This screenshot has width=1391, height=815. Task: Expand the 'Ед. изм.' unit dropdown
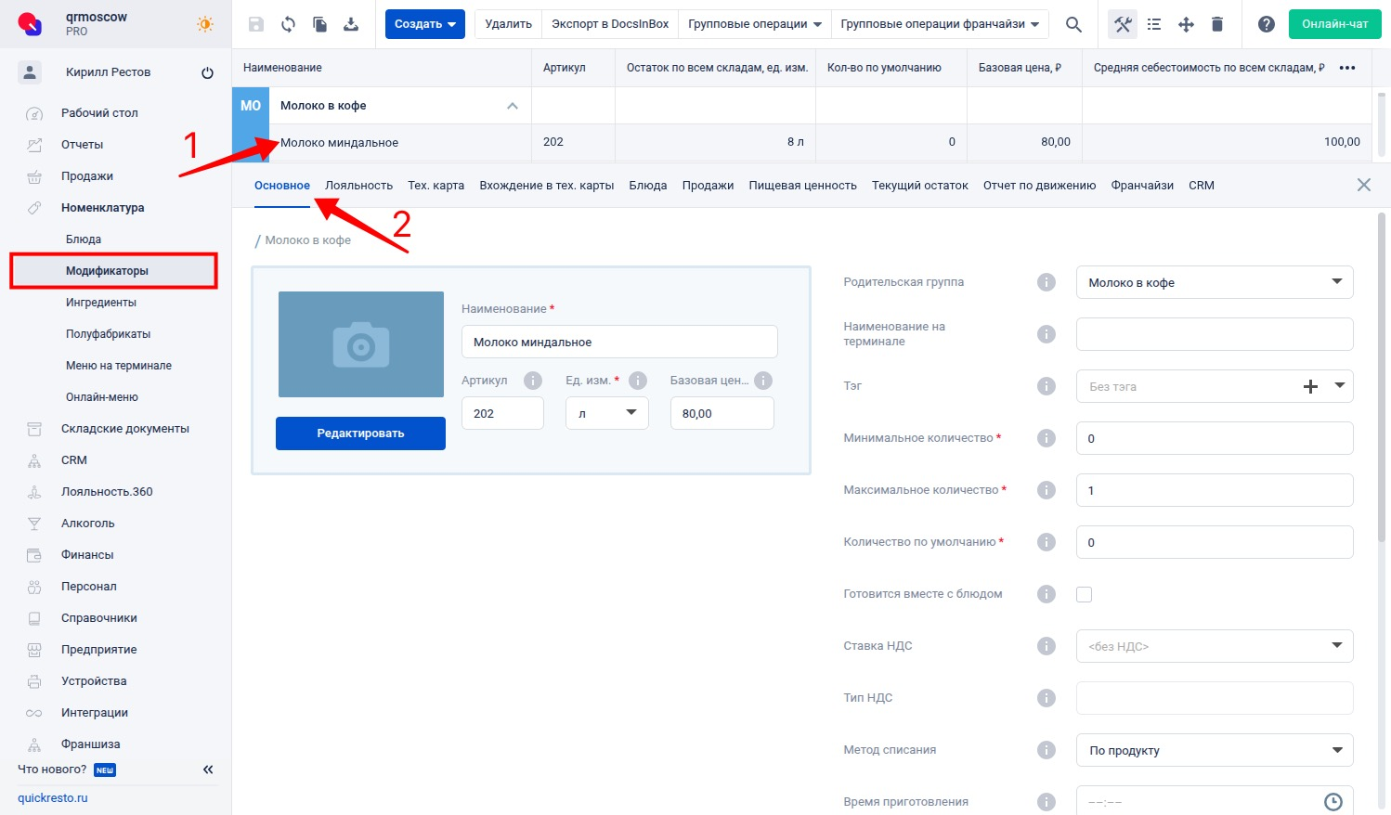(606, 413)
